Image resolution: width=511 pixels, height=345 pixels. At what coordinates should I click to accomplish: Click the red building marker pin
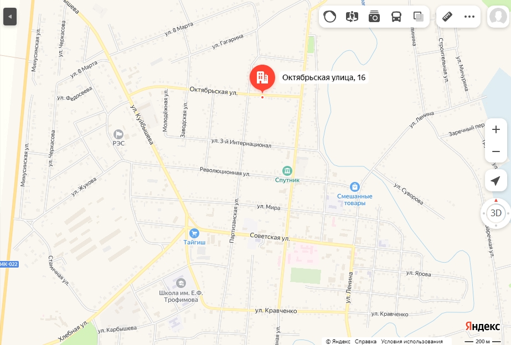[x=262, y=78]
